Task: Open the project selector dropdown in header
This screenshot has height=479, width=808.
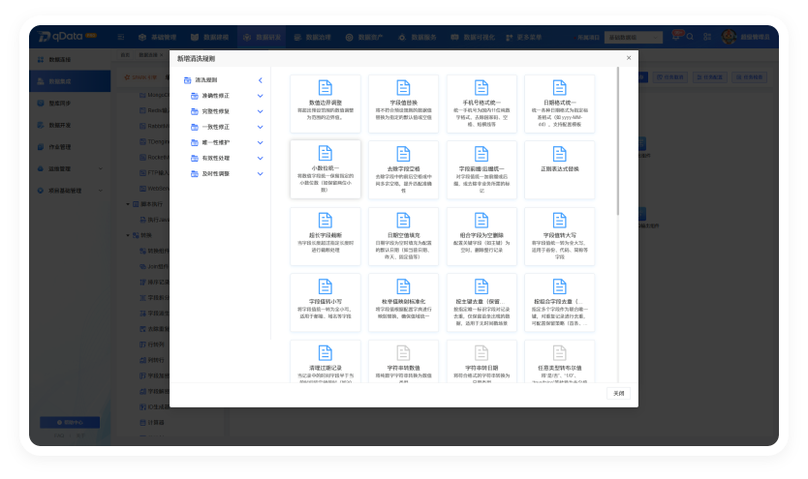Action: [x=634, y=37]
